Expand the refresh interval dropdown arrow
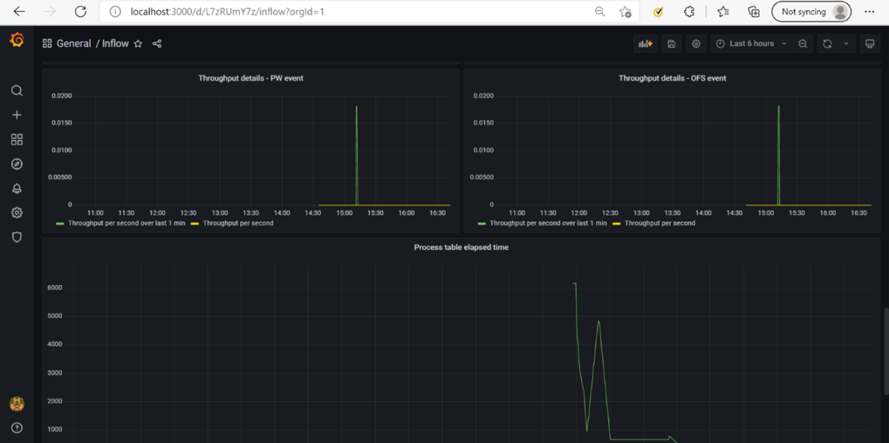889x443 pixels. click(846, 44)
